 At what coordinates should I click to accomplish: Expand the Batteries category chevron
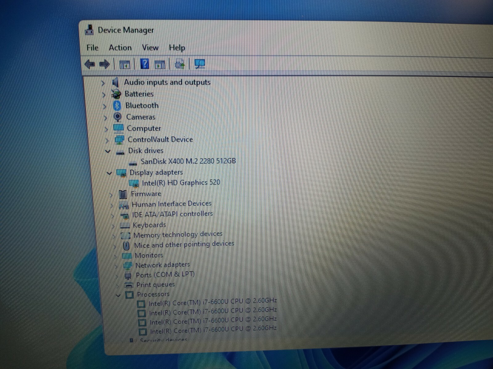tap(104, 95)
